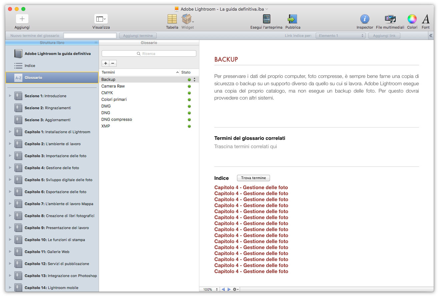
Task: Open the gear action menu at bottom
Action: coord(236,290)
